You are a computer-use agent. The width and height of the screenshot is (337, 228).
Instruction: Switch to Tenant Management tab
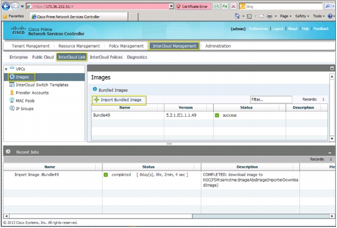click(x=30, y=46)
